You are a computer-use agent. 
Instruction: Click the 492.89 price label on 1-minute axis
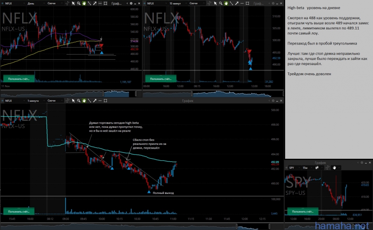(275, 162)
